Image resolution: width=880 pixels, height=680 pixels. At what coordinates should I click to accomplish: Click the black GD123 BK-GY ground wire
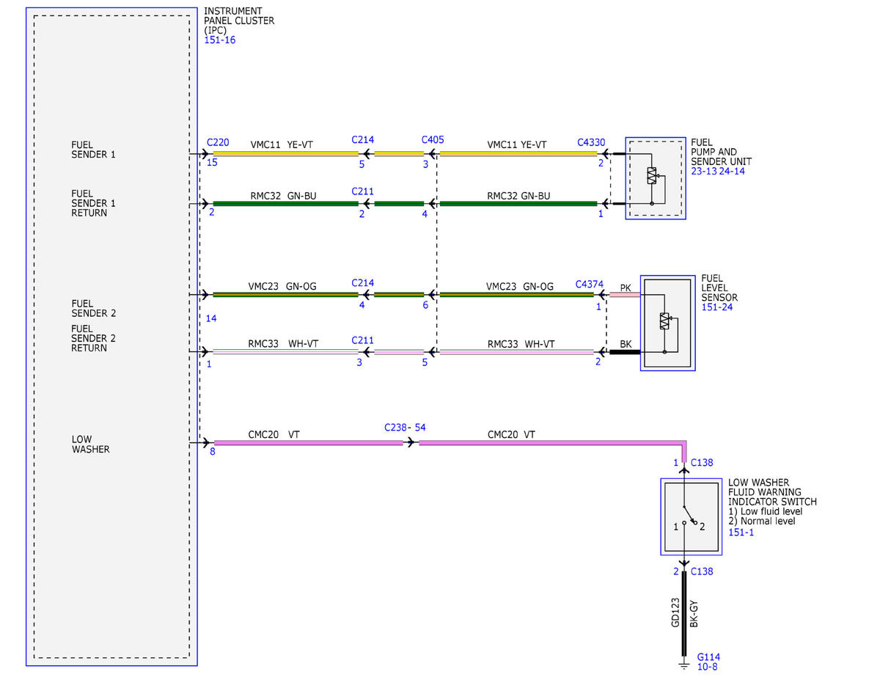click(x=684, y=614)
